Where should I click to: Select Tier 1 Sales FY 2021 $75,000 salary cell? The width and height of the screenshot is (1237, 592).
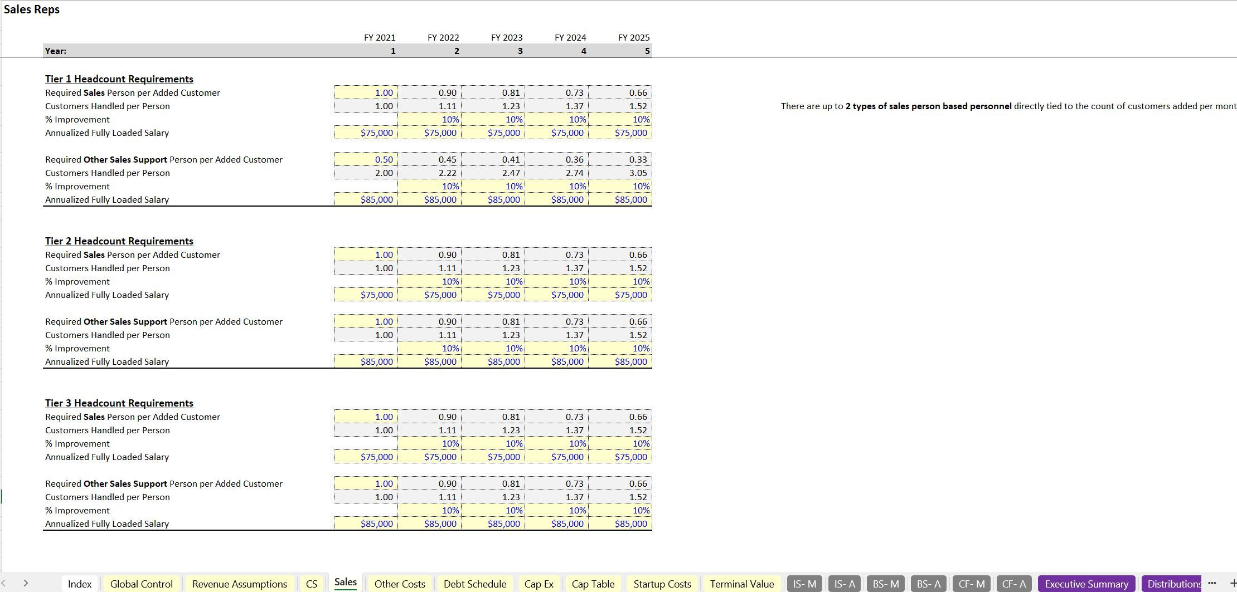pyautogui.click(x=366, y=133)
